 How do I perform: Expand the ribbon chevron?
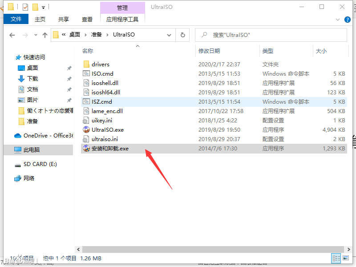(x=338, y=20)
